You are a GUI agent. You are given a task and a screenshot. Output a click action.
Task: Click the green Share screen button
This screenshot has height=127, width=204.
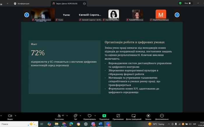tap(104, 116)
